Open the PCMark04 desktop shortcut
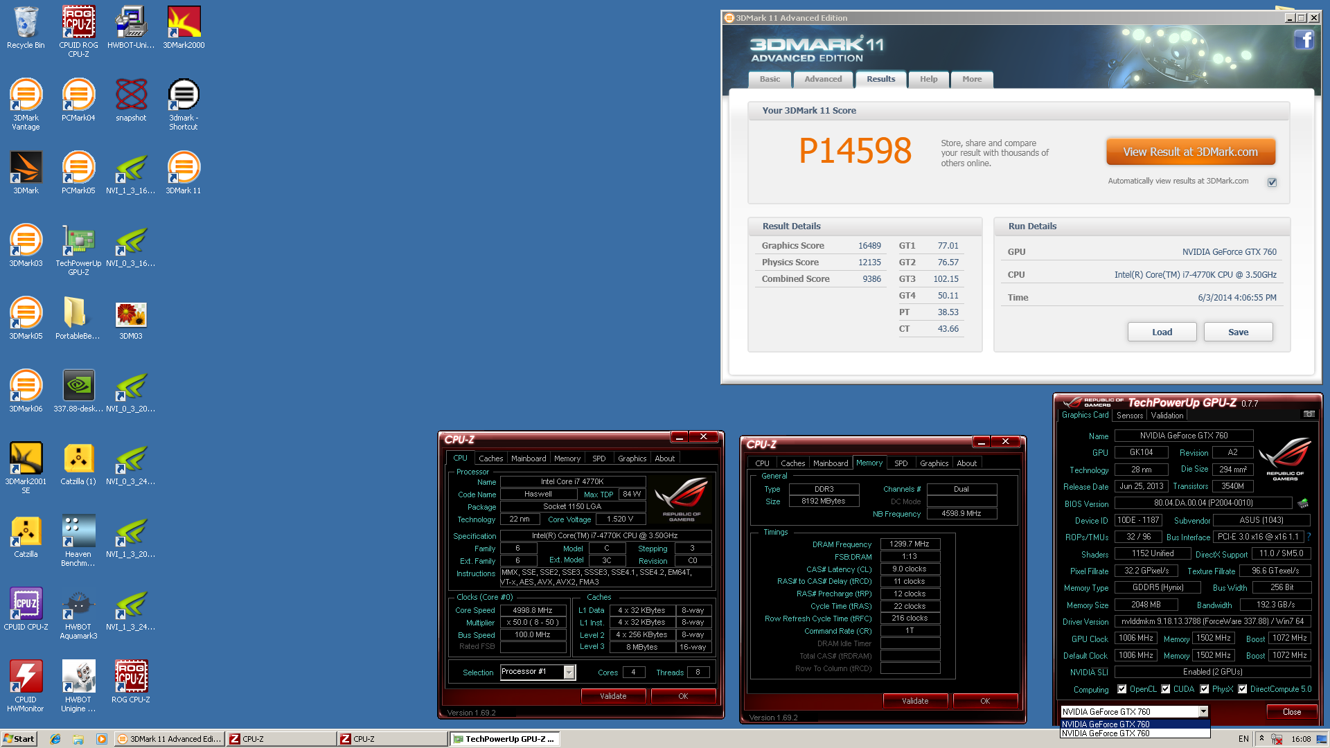1330x748 pixels. (78, 100)
